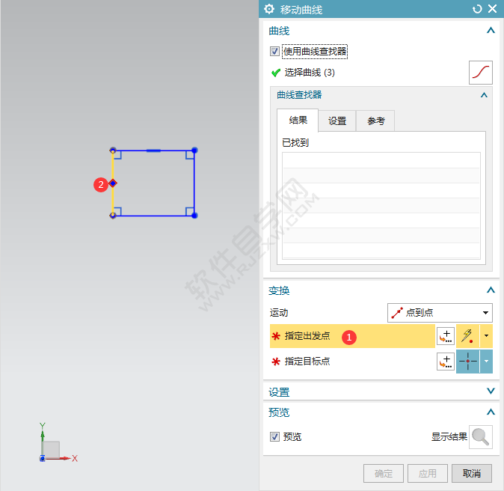Click the 应用 button

pyautogui.click(x=428, y=473)
